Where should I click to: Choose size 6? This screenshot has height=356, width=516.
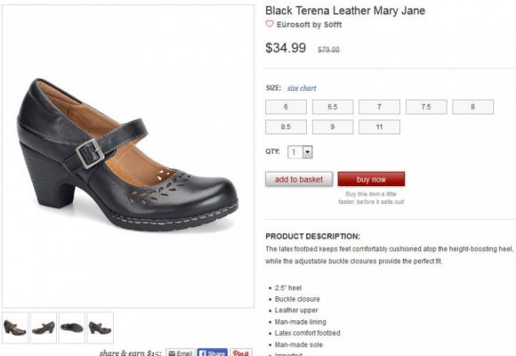click(x=286, y=107)
